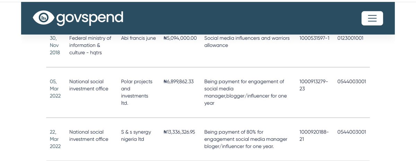Click Federal ministry of information & culture entry
Viewport: 416px width, 161px height.
(x=90, y=45)
